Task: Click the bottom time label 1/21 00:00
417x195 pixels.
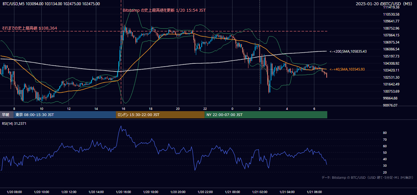Action: pos(232,192)
